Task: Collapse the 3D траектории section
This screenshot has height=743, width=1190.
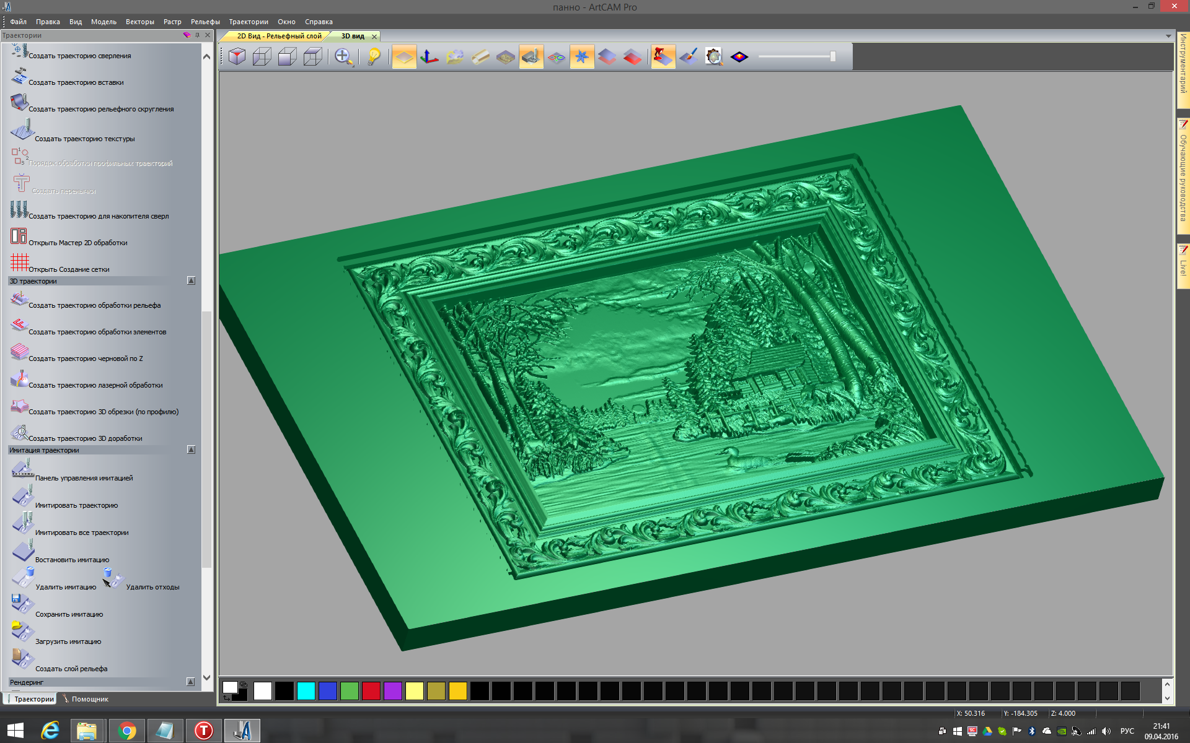Action: click(191, 281)
